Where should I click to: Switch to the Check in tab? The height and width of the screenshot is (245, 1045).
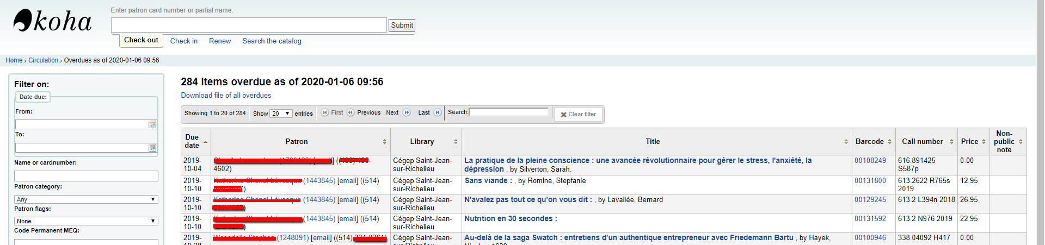coord(183,41)
